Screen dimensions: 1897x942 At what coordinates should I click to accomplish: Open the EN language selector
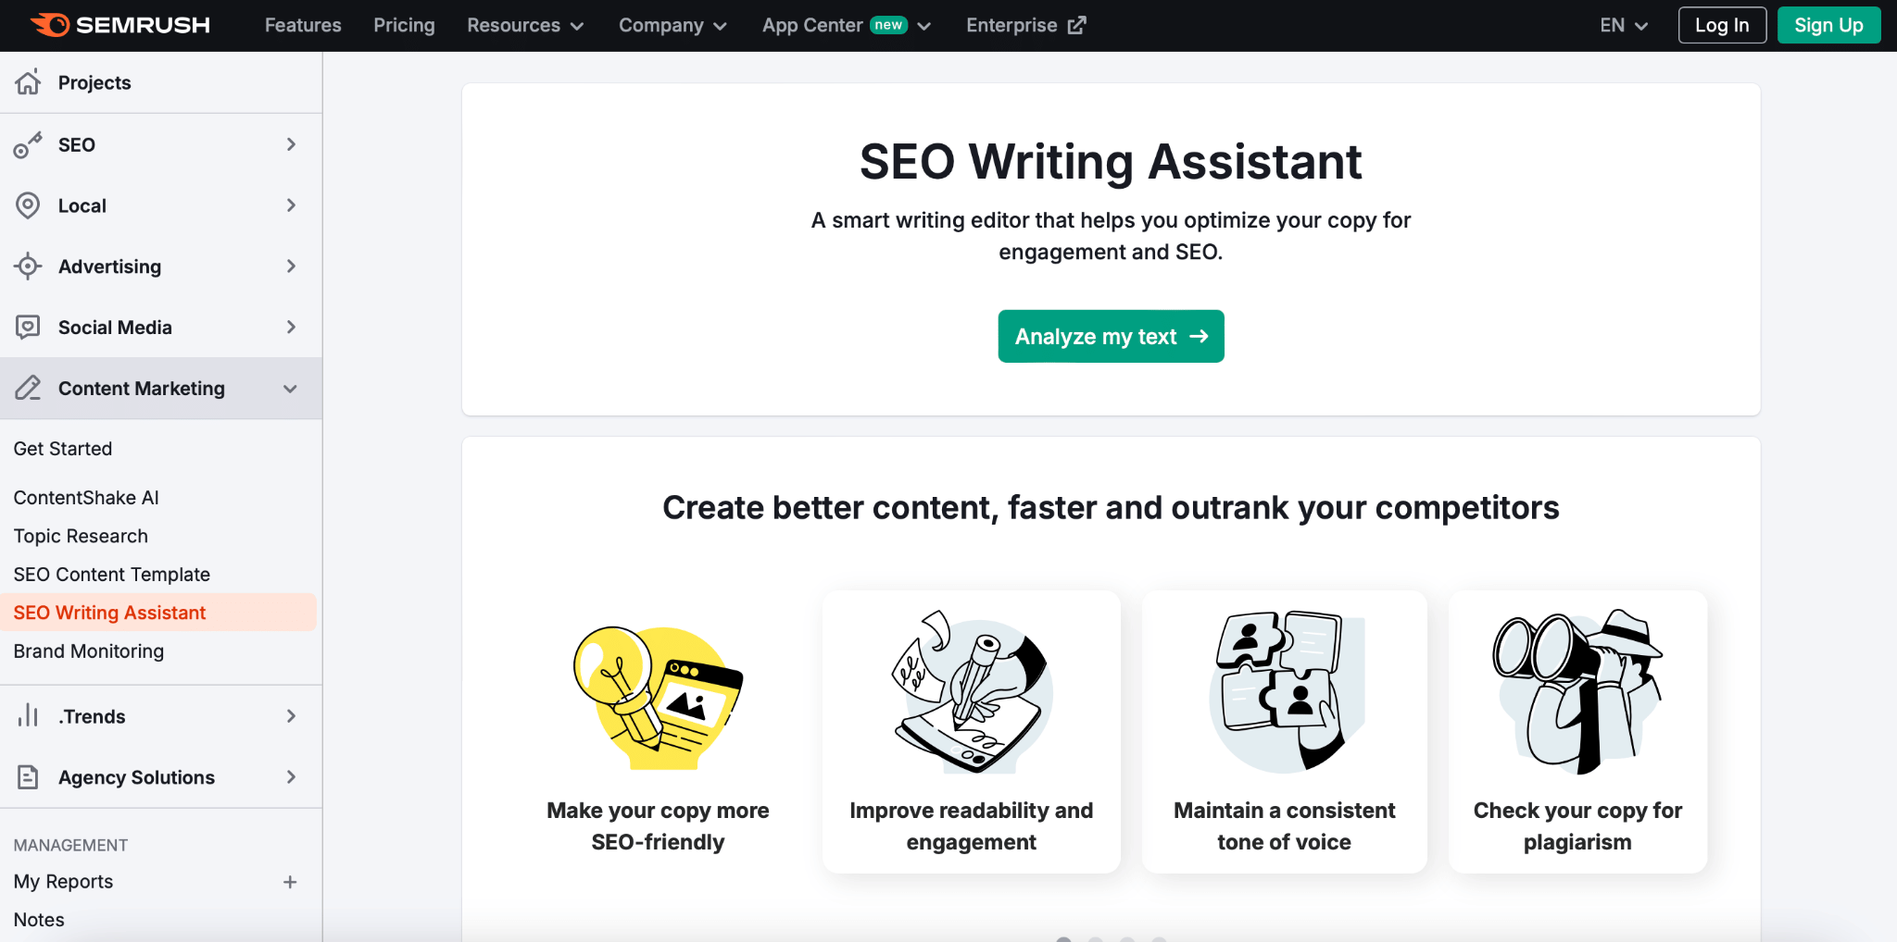tap(1622, 25)
